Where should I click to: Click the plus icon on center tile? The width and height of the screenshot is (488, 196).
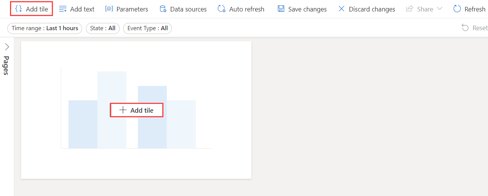click(123, 110)
